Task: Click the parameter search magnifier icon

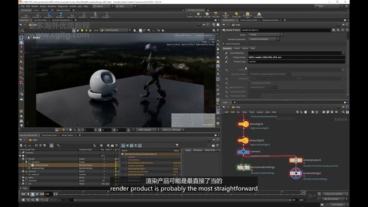Action: pos(338,30)
